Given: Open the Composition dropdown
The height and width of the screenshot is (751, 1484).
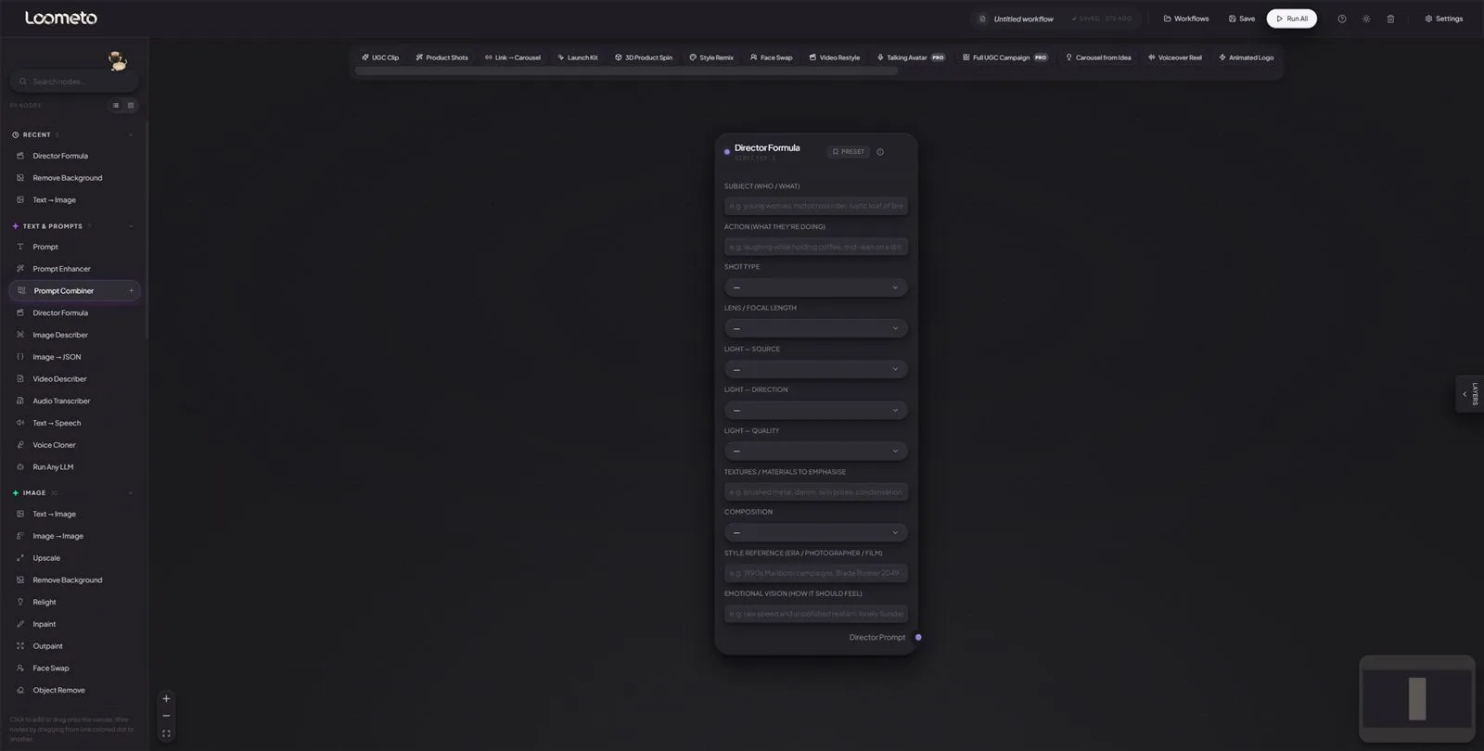Looking at the screenshot, I should pyautogui.click(x=815, y=532).
